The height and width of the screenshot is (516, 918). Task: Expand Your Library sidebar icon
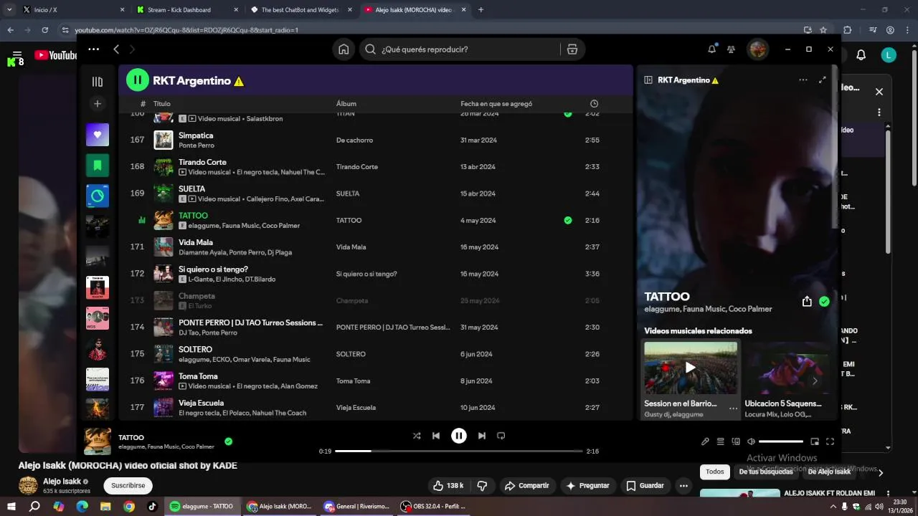pyautogui.click(x=98, y=82)
